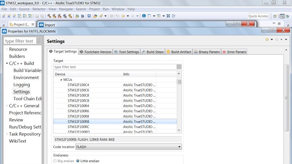
Task: Switch to the Build Steps tab
Action: (153, 52)
